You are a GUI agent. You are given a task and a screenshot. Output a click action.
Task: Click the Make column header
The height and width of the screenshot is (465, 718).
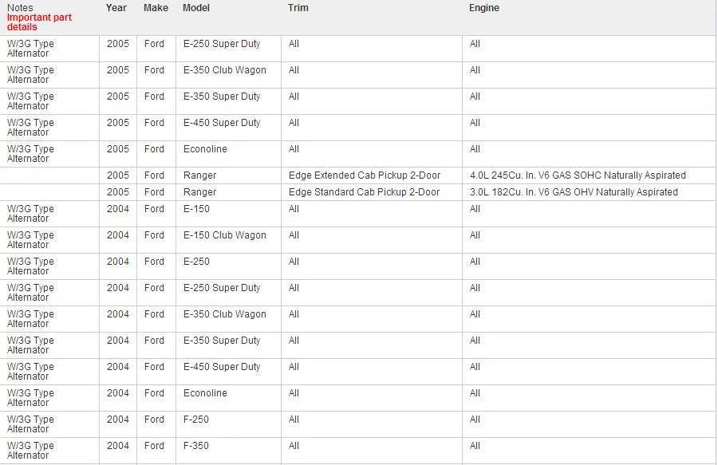156,8
